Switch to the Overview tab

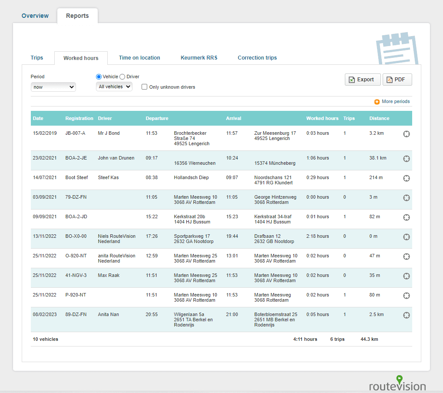pyautogui.click(x=35, y=16)
